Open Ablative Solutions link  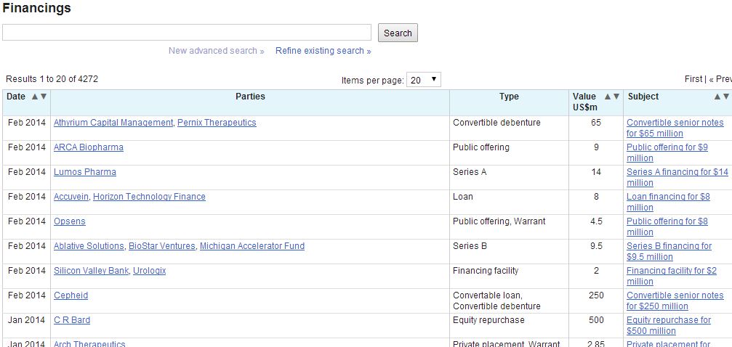pyautogui.click(x=89, y=246)
